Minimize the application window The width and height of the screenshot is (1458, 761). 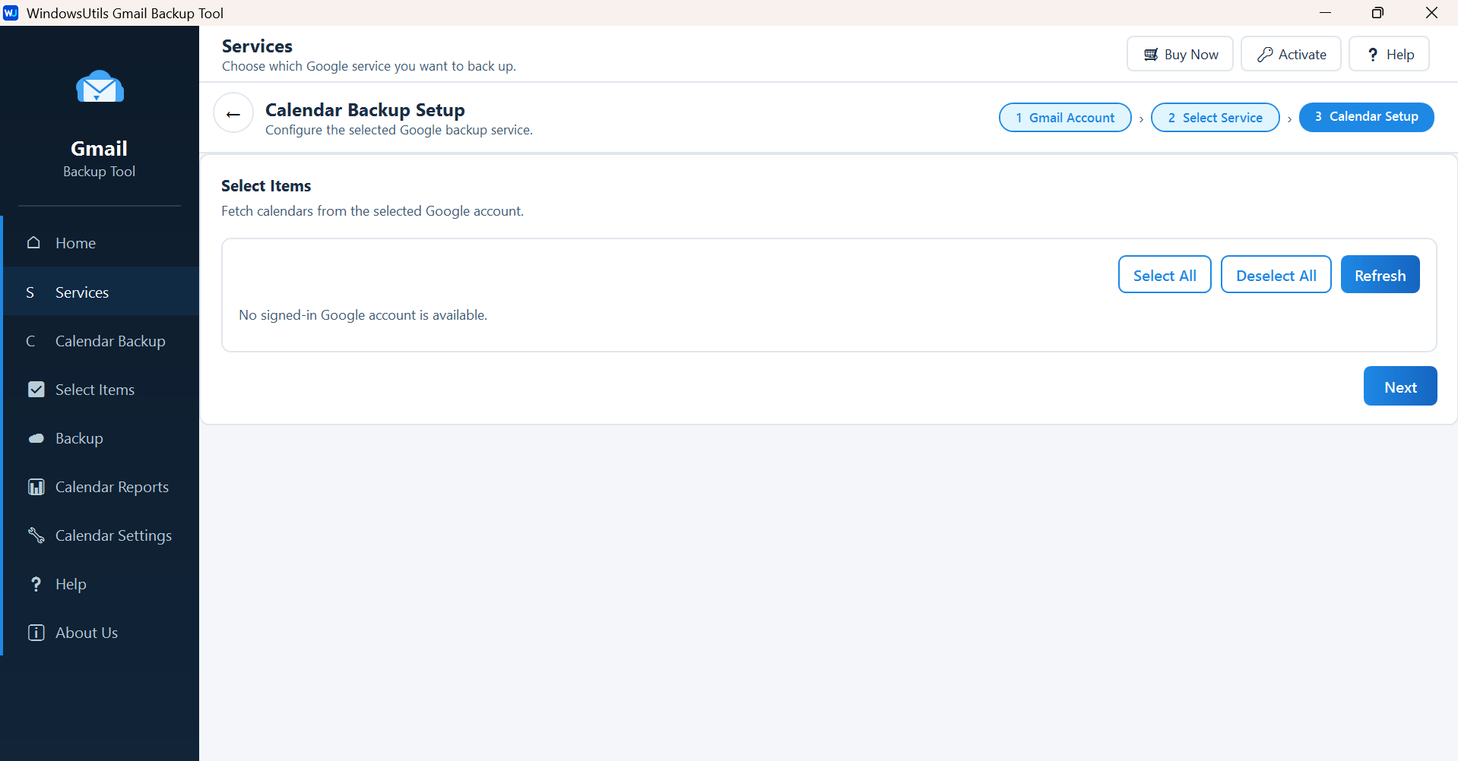coord(1325,13)
